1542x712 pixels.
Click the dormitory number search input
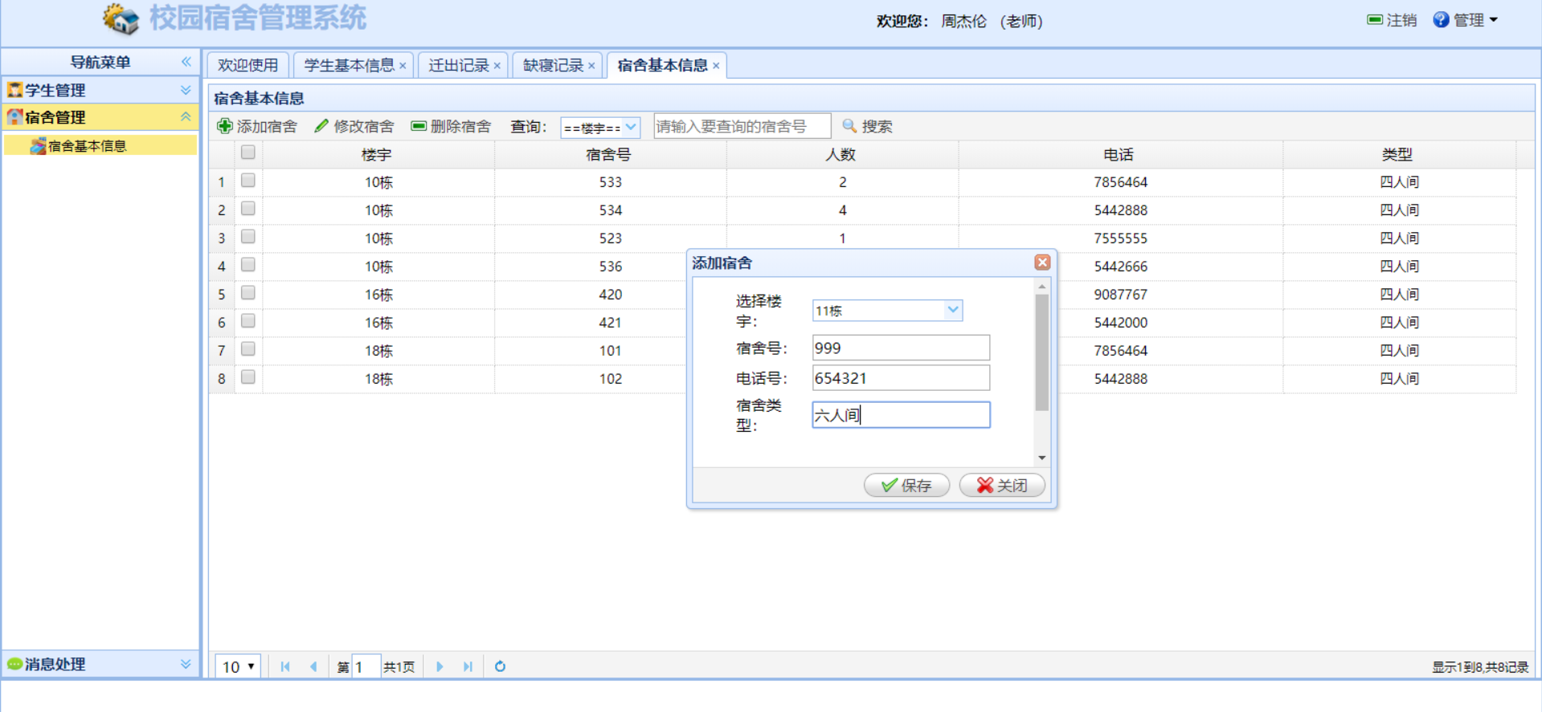coord(742,126)
